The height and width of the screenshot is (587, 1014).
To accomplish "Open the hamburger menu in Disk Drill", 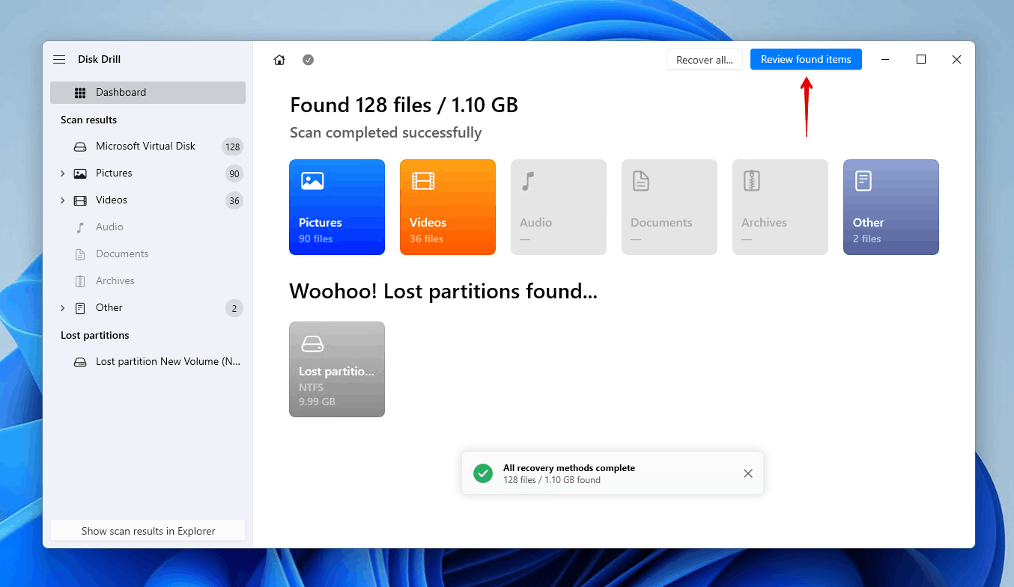I will pos(59,59).
